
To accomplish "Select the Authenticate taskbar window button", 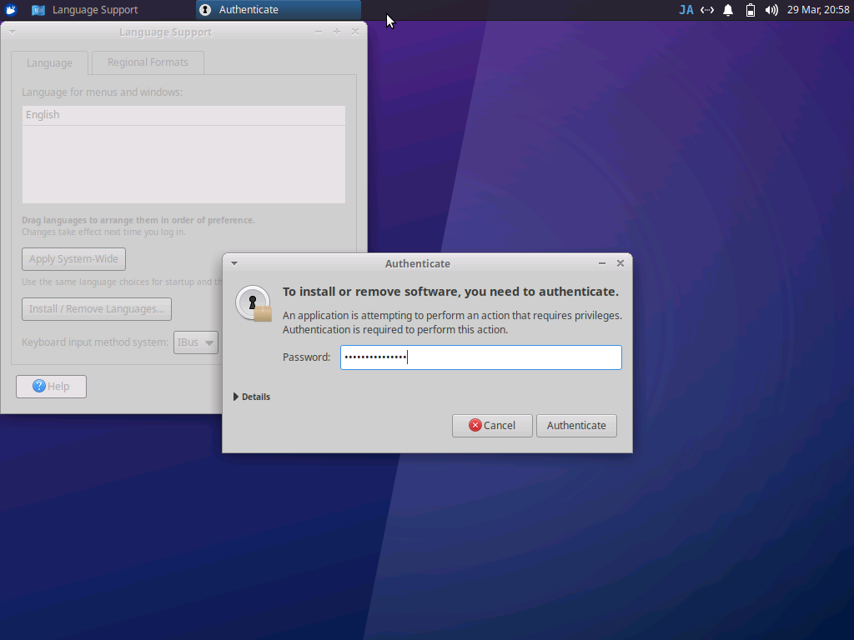I will tap(279, 10).
